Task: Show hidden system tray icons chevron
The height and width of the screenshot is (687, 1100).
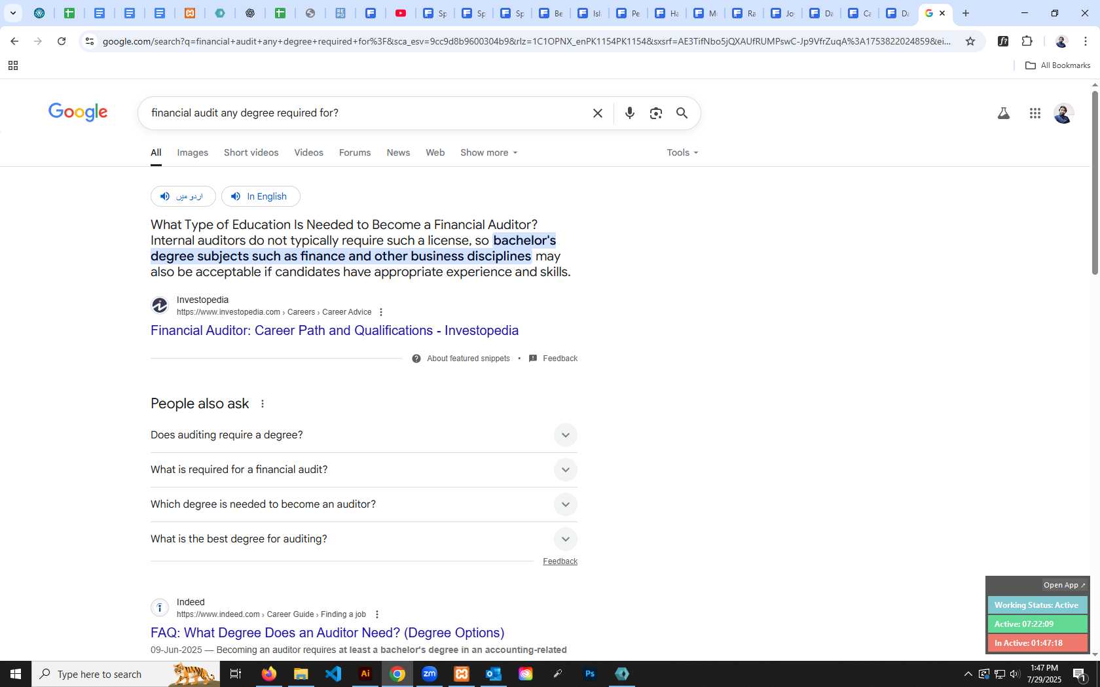Action: click(x=968, y=674)
